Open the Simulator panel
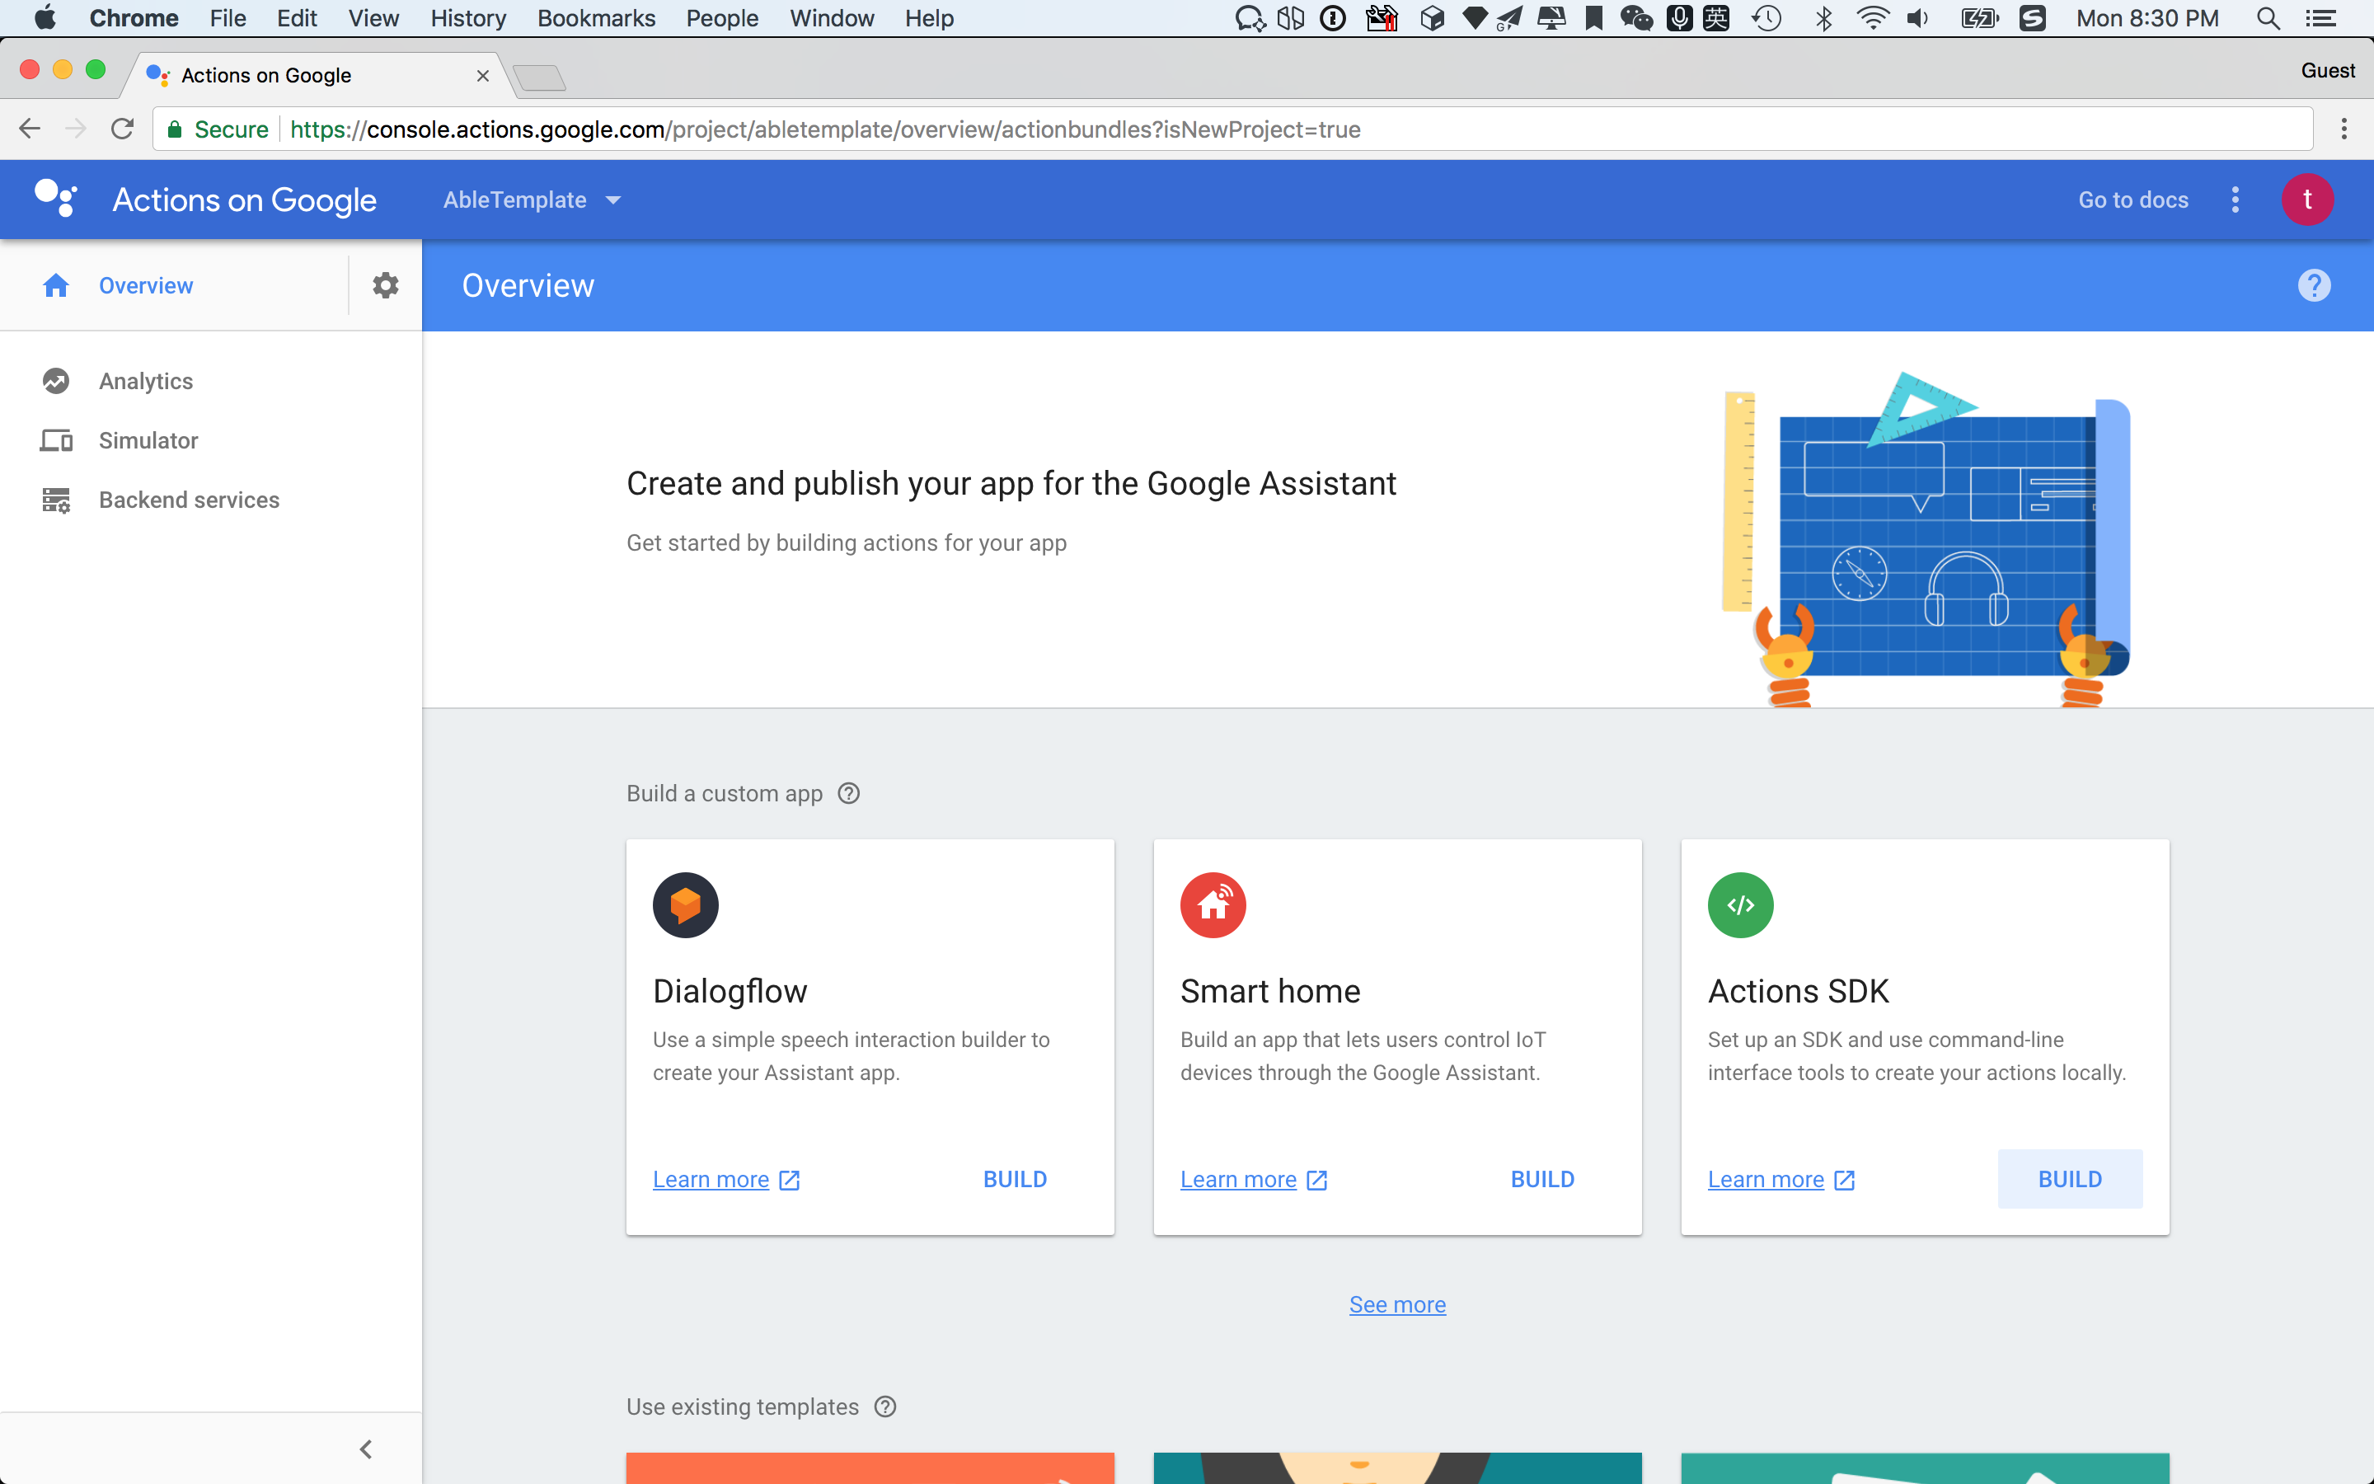 point(148,439)
